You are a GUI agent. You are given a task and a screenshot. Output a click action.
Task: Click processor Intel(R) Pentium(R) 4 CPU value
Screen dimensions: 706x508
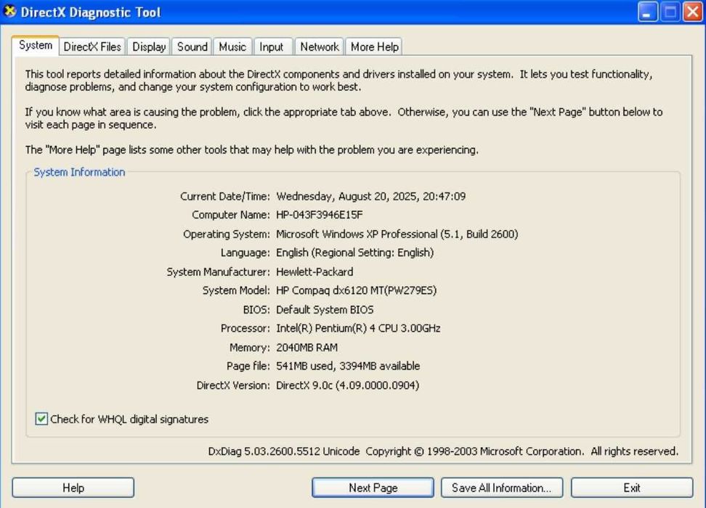click(358, 329)
